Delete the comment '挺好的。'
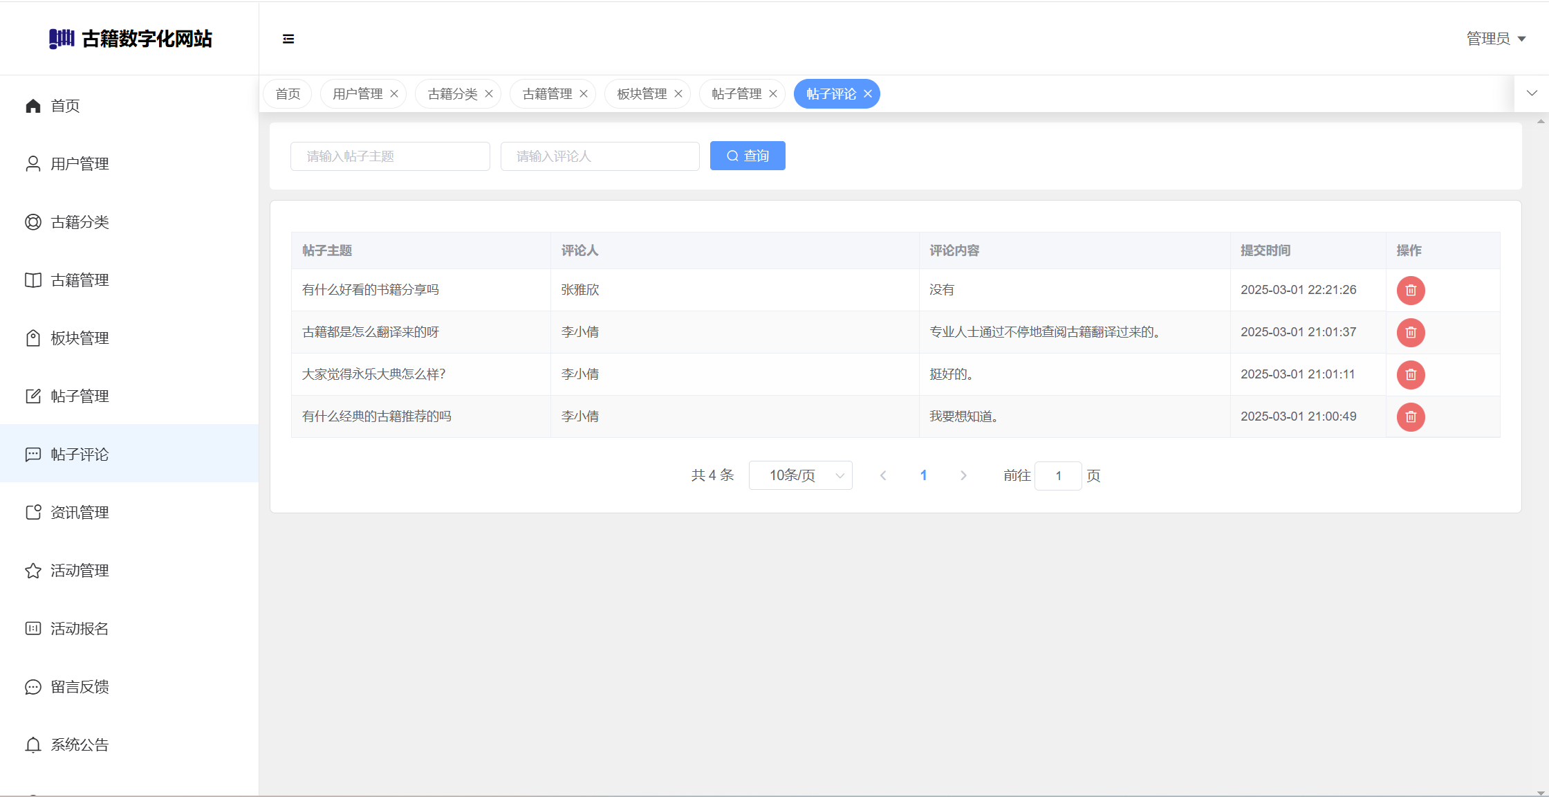Viewport: 1549px width, 797px height. pyautogui.click(x=1411, y=375)
